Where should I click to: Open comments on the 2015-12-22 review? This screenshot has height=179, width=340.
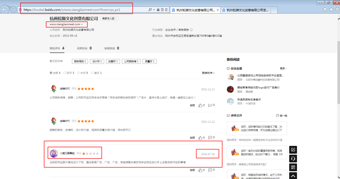[210, 138]
